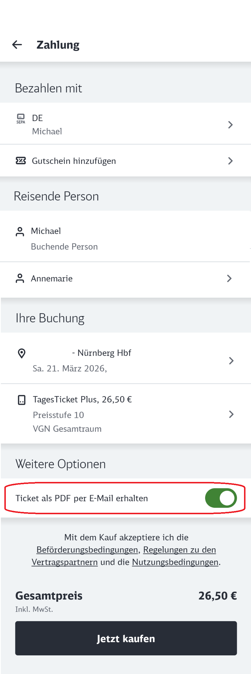Tap the voucher ticket icon
Viewport: 251px width, 674px height.
pyautogui.click(x=21, y=161)
